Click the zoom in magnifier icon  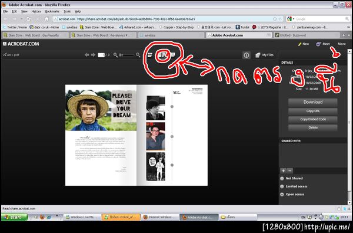[x=138, y=55]
